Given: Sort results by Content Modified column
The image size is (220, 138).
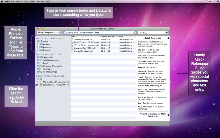Looking at the screenshot, I should tap(109, 37).
